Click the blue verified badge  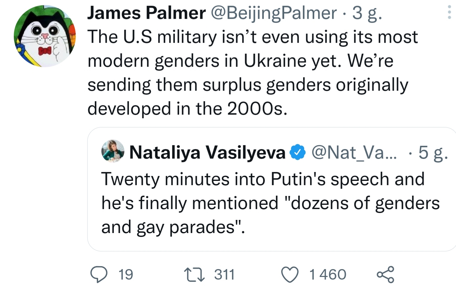click(x=298, y=152)
